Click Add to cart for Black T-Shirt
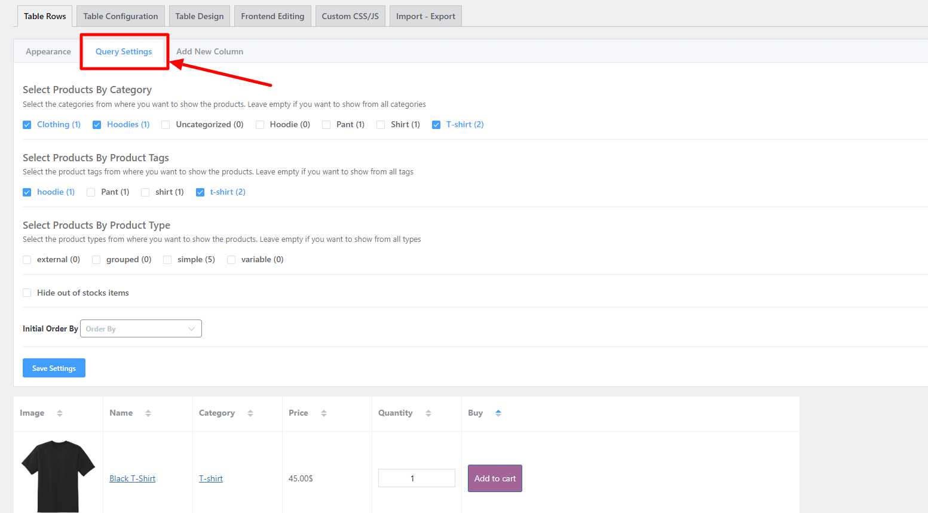Image resolution: width=928 pixels, height=513 pixels. click(x=495, y=478)
